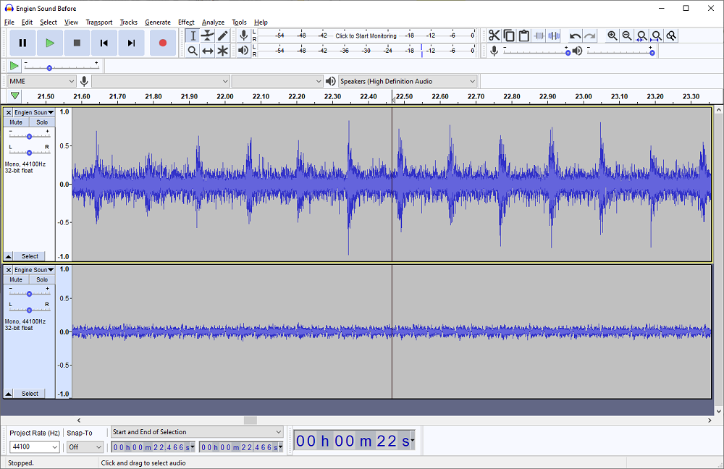
Task: Choose the Time Shift tool
Action: pyautogui.click(x=208, y=51)
